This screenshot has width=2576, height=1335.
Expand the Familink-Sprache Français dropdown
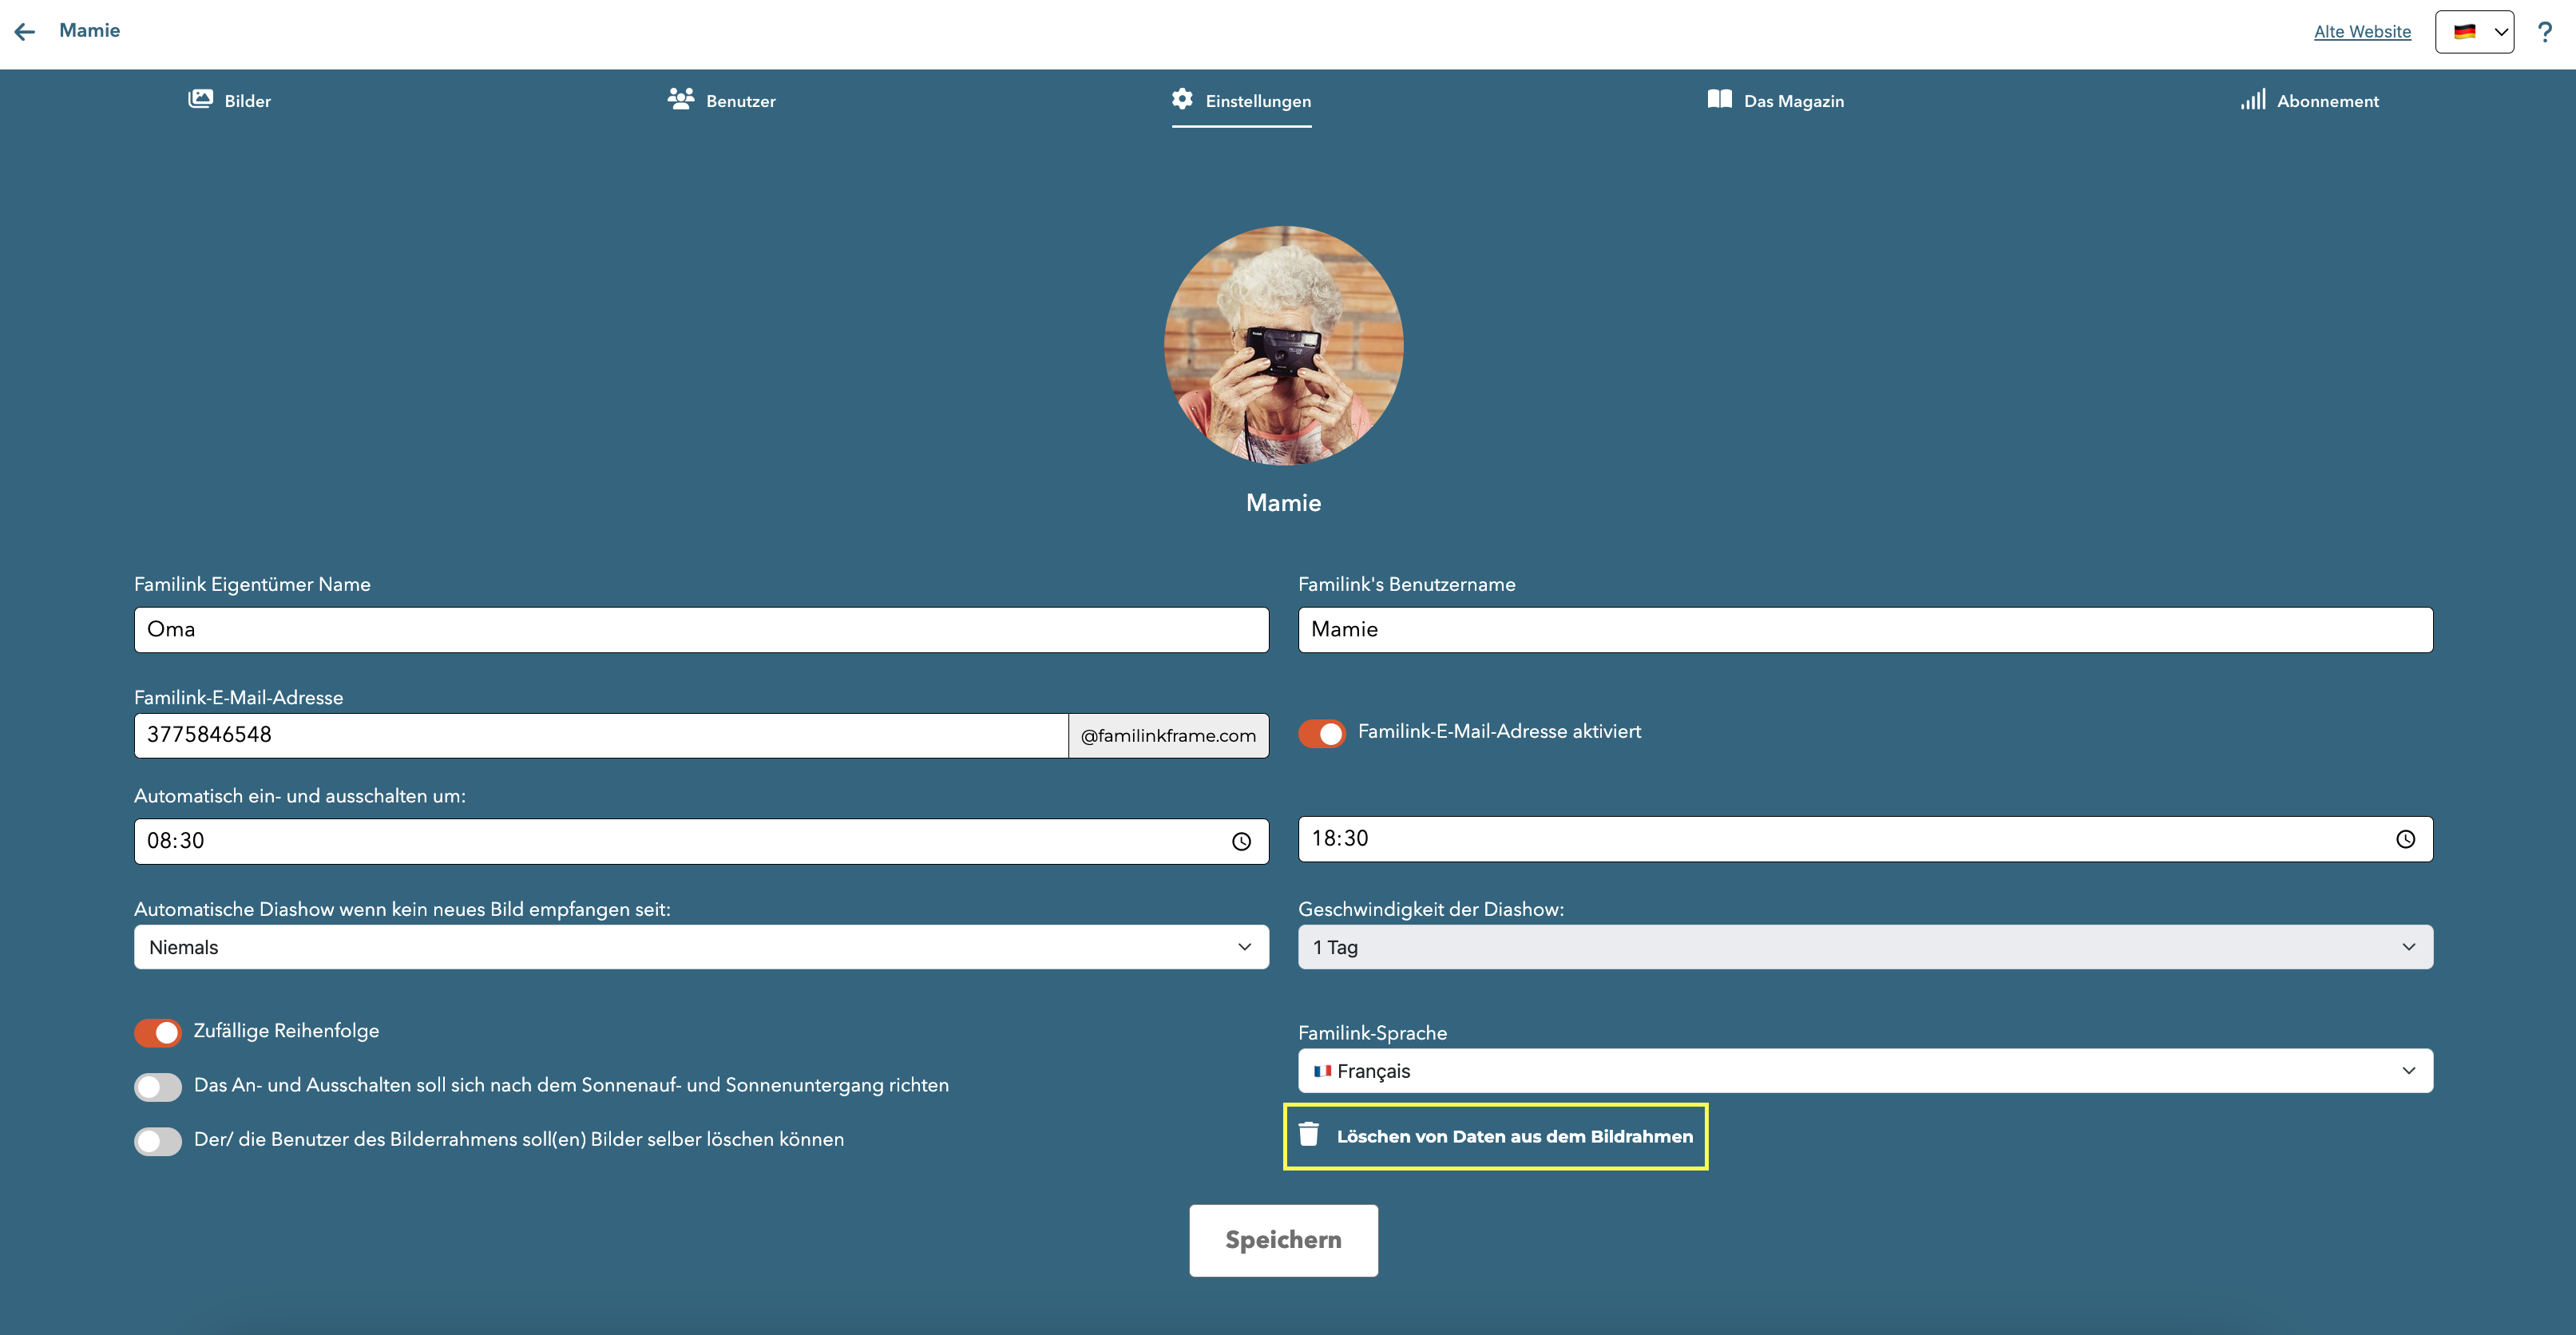click(1864, 1071)
